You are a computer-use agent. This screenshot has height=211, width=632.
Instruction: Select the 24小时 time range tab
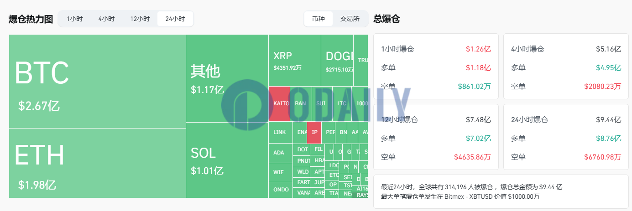[x=175, y=19]
